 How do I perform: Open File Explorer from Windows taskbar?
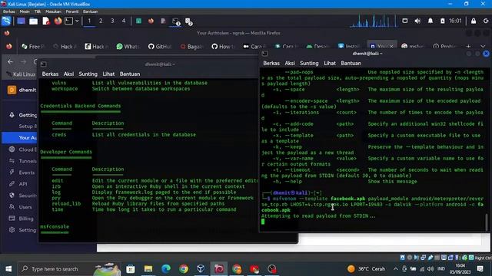pyautogui.click(x=148, y=269)
